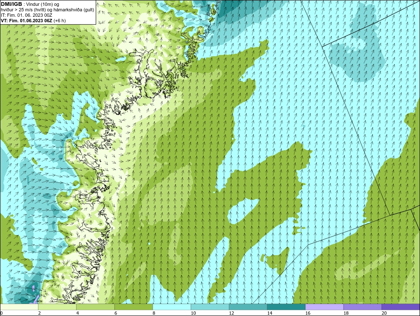Image resolution: width=420 pixels, height=316 pixels.
Task: Click the 14–16 m/s dark teal legend swatch
Action: [286, 307]
